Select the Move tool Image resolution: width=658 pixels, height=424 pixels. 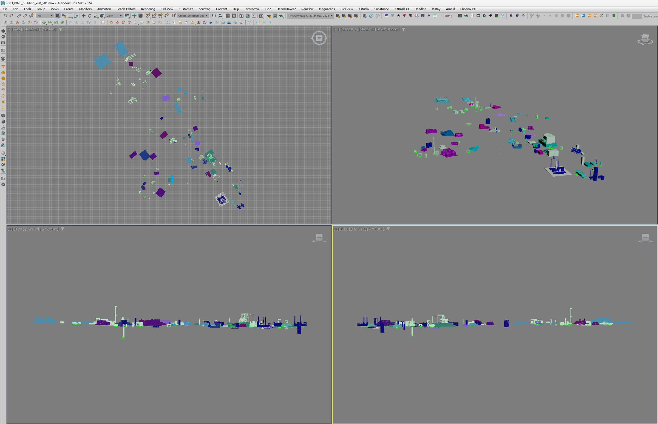pos(84,16)
